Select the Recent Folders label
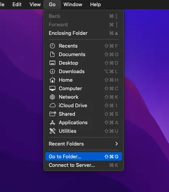The height and width of the screenshot is (192, 169). [66, 144]
